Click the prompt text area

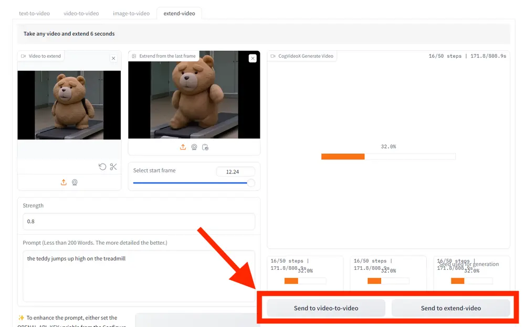click(139, 276)
